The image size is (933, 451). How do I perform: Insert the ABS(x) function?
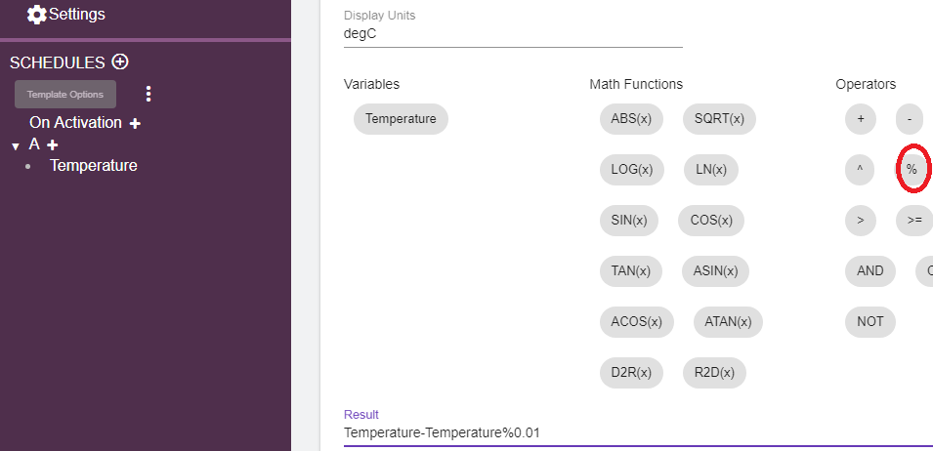coord(631,119)
